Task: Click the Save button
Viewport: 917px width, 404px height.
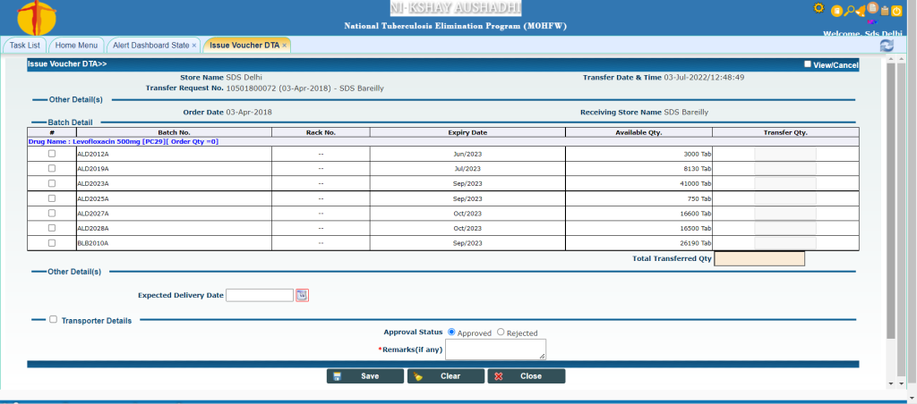Action: 365,376
